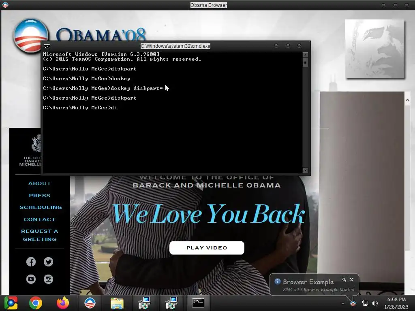This screenshot has width=415, height=311.
Task: Click the 'doskey diskpart=' command line
Action: coord(103,88)
